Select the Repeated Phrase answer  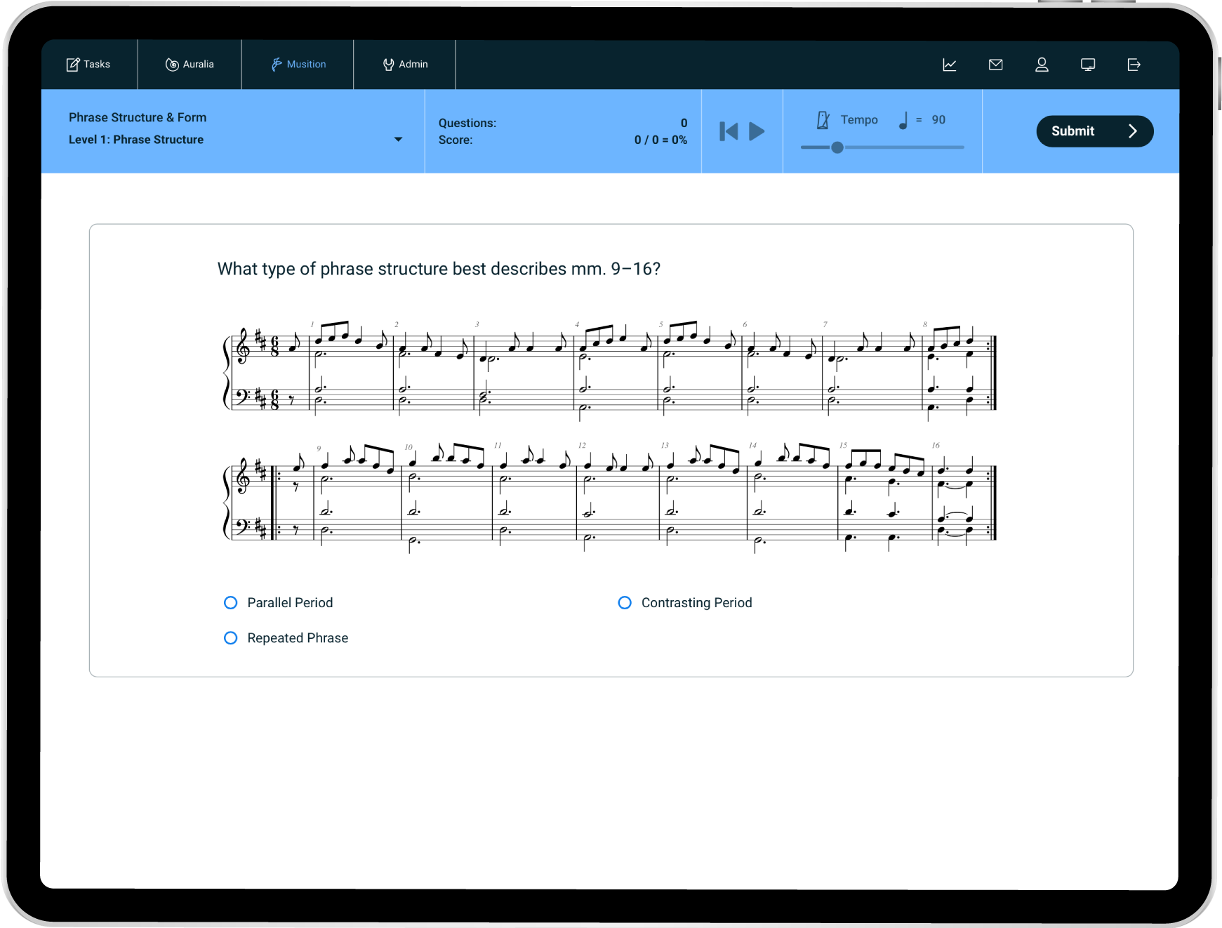point(230,638)
